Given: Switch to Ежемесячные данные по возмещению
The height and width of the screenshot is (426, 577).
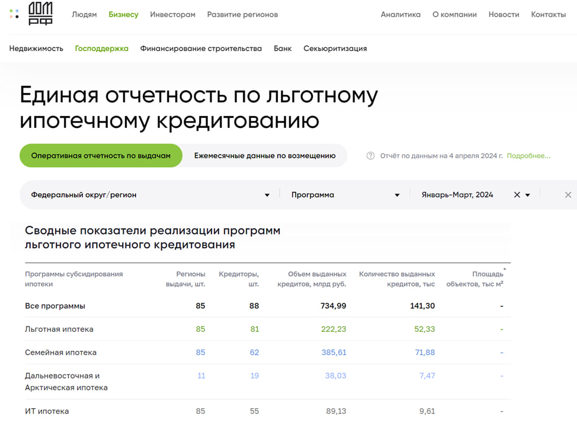Looking at the screenshot, I should 265,155.
